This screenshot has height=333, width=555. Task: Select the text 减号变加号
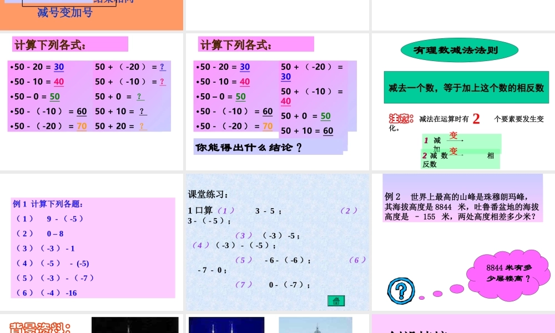(x=65, y=12)
